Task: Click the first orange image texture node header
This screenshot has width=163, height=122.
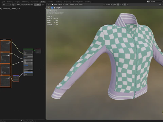Action: click(x=5, y=41)
